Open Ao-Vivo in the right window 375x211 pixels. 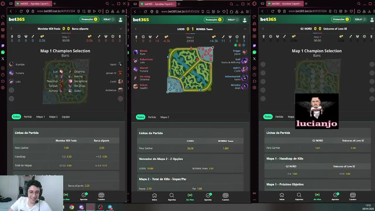click(317, 197)
